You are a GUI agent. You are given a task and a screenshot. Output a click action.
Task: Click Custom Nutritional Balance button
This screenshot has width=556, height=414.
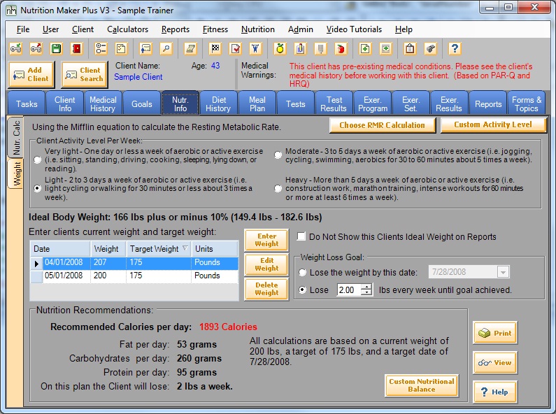click(421, 385)
